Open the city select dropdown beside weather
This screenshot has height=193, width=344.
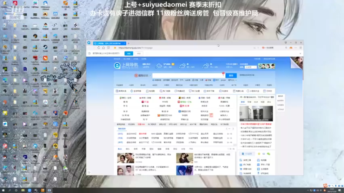[251, 67]
